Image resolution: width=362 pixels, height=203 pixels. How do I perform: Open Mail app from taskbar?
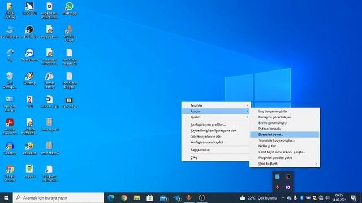[x=163, y=198]
